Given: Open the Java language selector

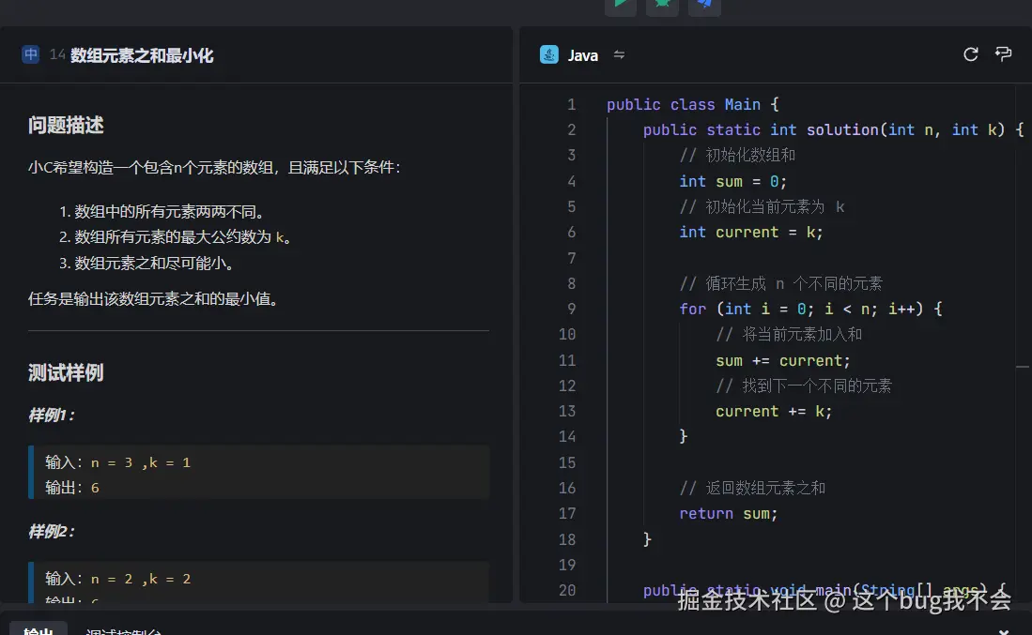Looking at the screenshot, I should click(582, 54).
